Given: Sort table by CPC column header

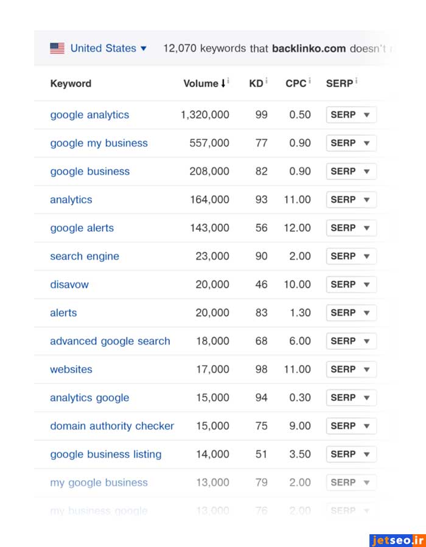Looking at the screenshot, I should [296, 84].
